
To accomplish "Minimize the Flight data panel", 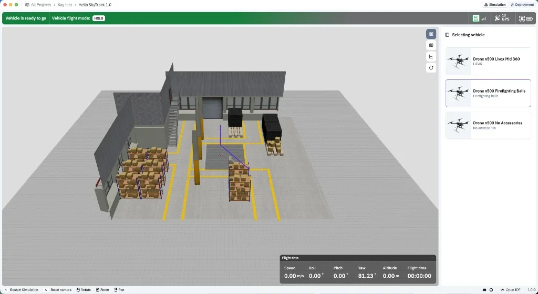I will point(432,258).
